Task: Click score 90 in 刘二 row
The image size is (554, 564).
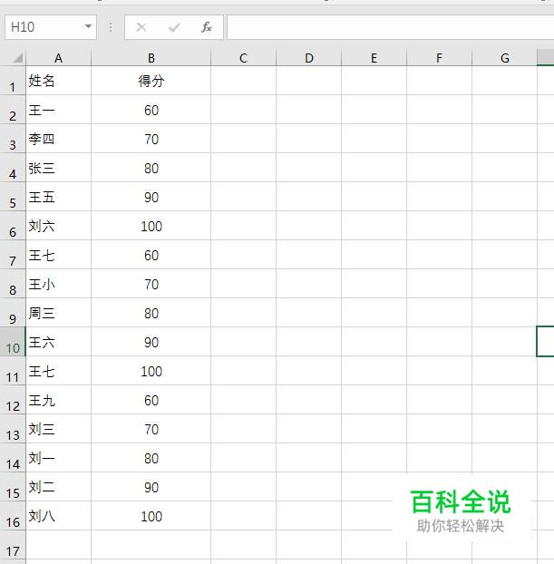Action: coord(151,487)
